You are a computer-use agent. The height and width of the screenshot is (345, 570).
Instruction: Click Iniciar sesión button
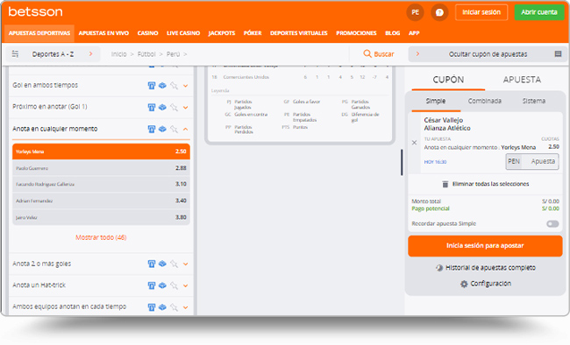pyautogui.click(x=481, y=12)
